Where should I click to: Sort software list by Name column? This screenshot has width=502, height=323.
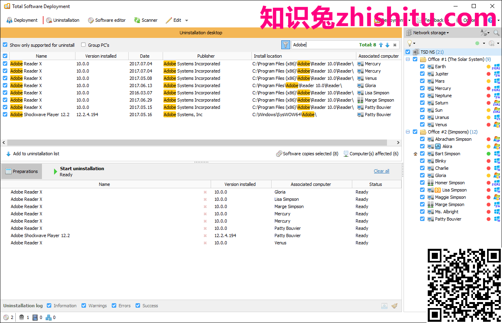41,56
